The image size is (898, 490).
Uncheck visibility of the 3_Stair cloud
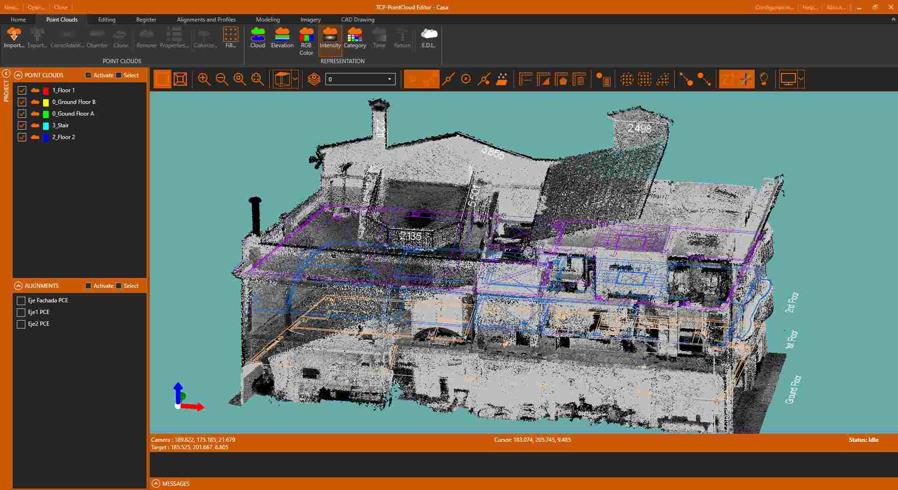coord(22,125)
